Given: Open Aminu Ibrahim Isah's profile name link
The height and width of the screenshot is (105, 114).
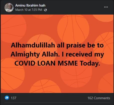Looking at the screenshot, I should [30, 5].
